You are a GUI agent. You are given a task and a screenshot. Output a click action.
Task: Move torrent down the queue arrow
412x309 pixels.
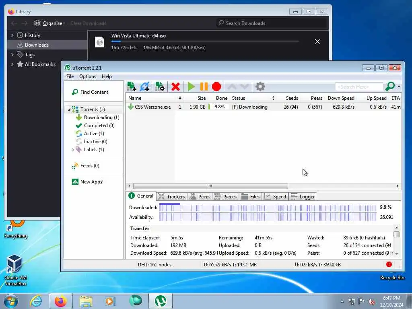point(244,87)
